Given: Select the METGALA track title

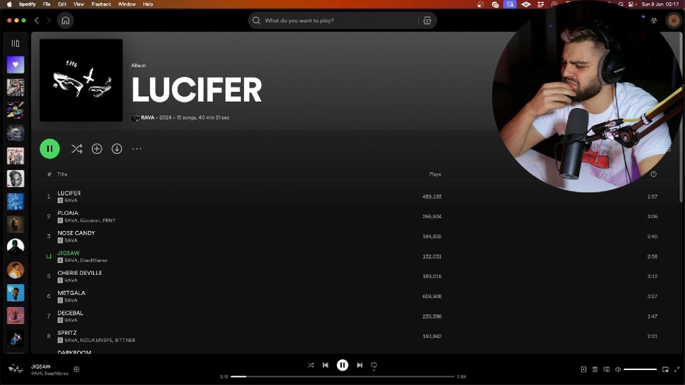Looking at the screenshot, I should pos(72,293).
